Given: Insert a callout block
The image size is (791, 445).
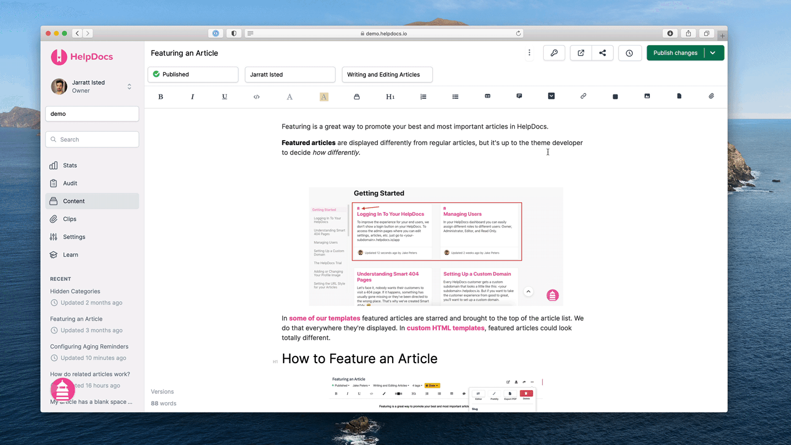Looking at the screenshot, I should (519, 96).
